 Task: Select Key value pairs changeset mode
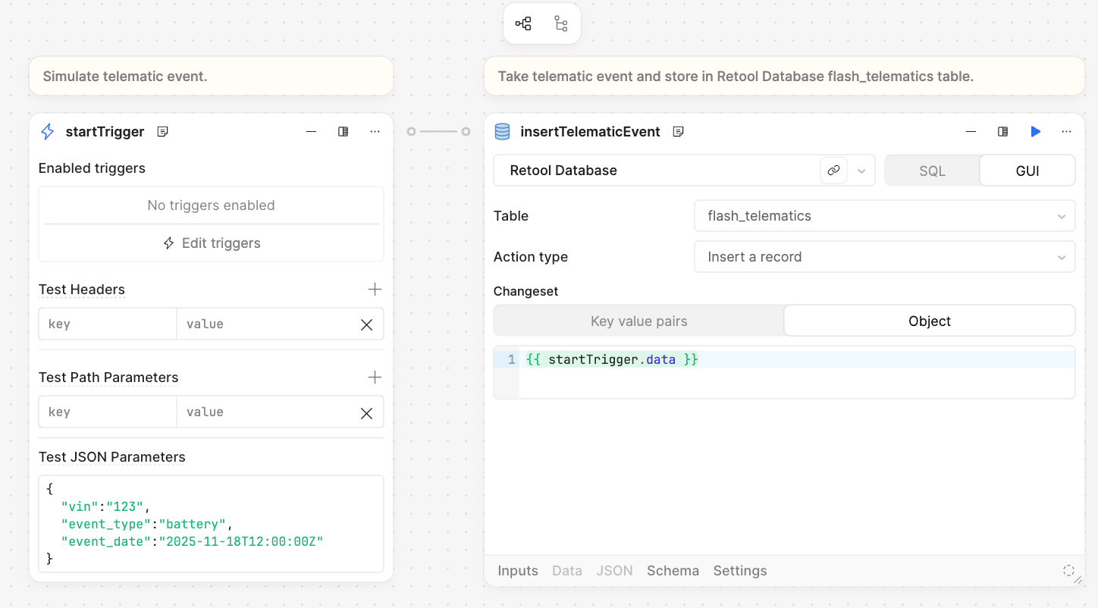coord(638,321)
